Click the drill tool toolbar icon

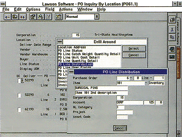[41, 17]
